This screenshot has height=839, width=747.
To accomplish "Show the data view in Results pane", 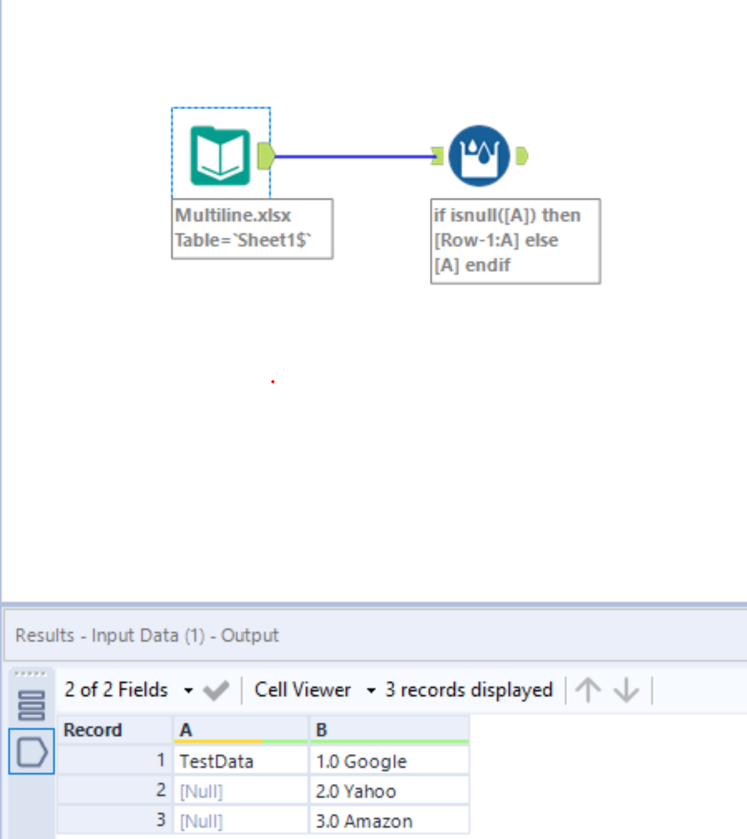I will coord(31,751).
